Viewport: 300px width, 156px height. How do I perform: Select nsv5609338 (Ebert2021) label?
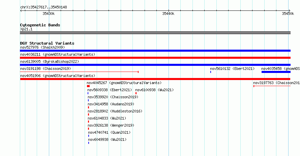110,90
